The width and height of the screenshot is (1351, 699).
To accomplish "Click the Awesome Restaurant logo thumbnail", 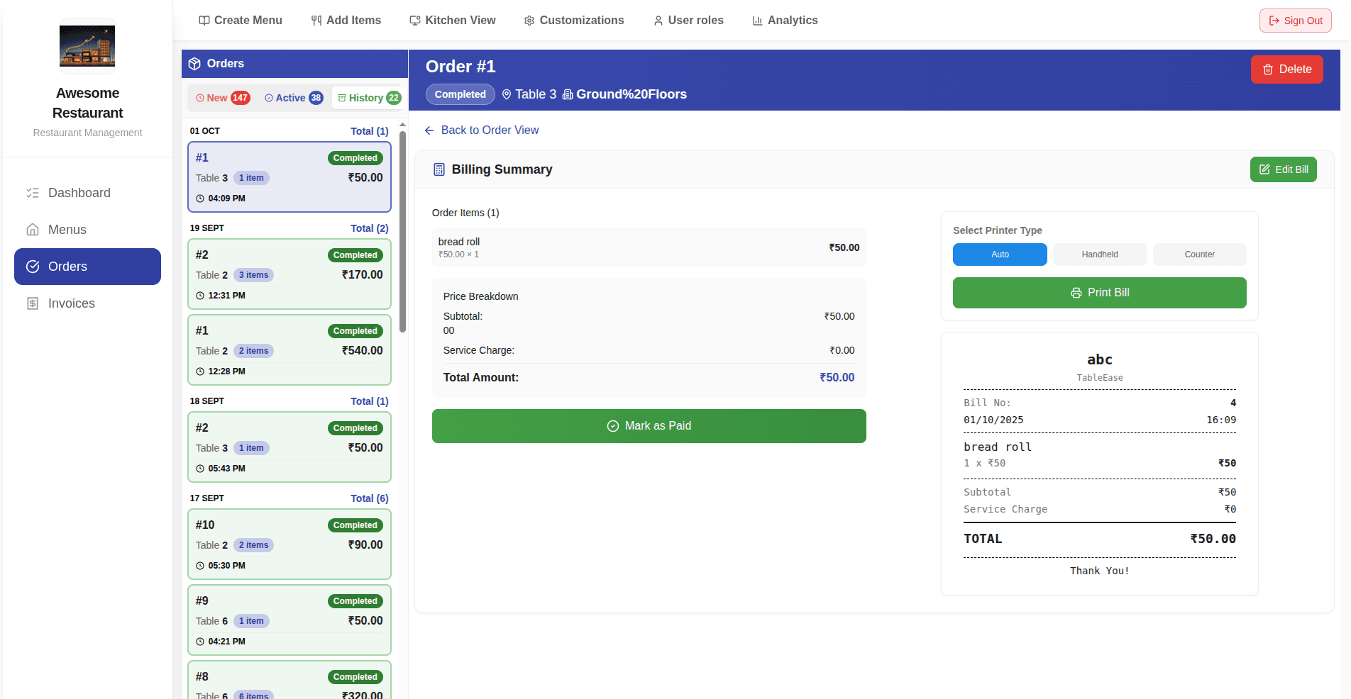I will pyautogui.click(x=87, y=45).
